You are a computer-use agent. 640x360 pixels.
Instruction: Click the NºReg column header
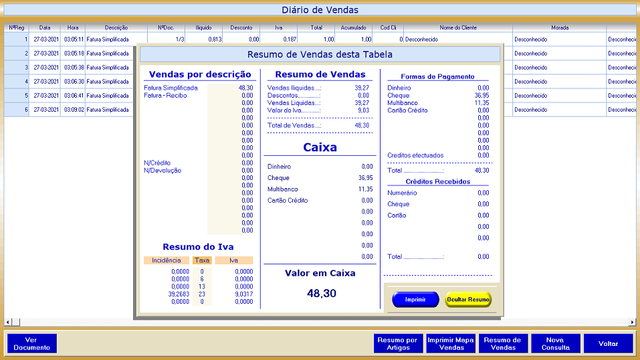[16, 28]
